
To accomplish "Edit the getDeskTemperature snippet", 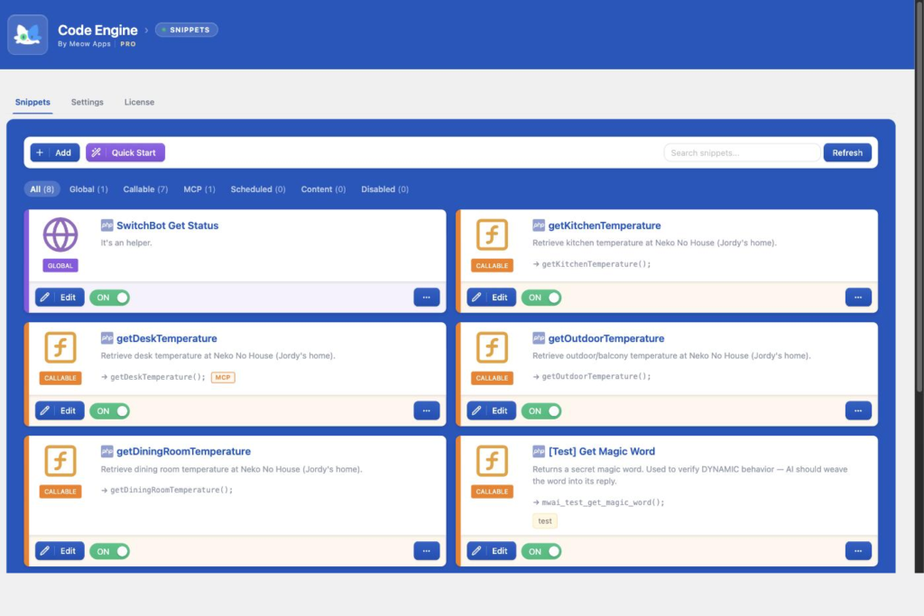I will [60, 410].
